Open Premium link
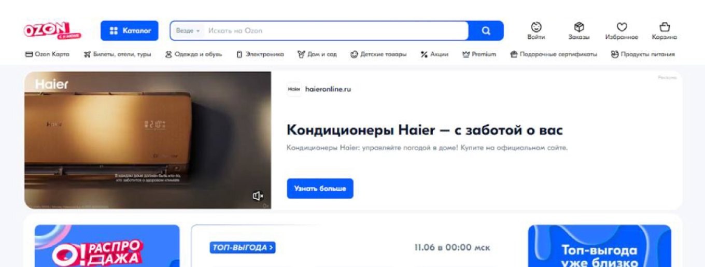705x267 pixels. coord(479,54)
